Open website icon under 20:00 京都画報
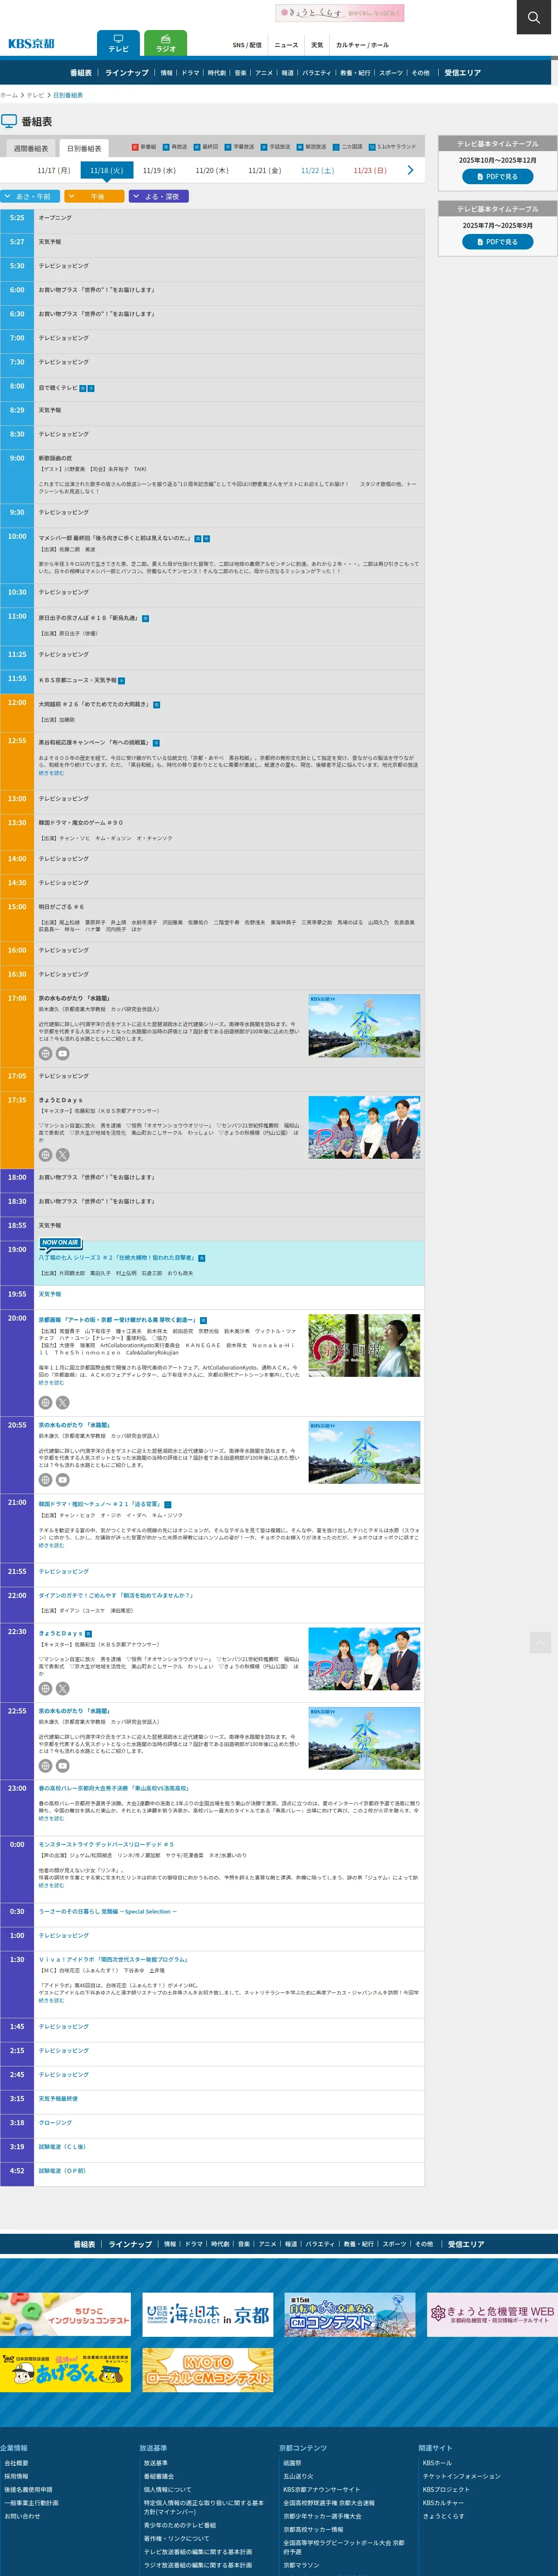Screen dimensions: 558x2576 click(45, 1403)
